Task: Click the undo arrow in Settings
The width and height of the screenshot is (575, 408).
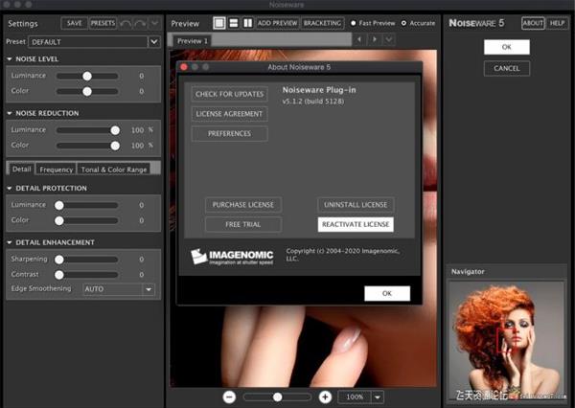Action: (126, 23)
